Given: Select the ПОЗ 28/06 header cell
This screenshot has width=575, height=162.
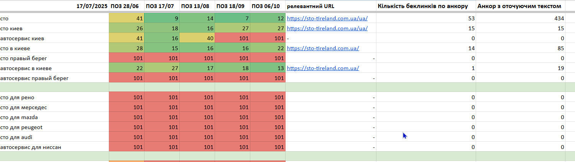Looking at the screenshot, I should click(x=127, y=6).
